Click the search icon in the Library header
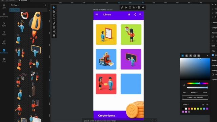This screenshot has width=217, height=122. point(140,15)
